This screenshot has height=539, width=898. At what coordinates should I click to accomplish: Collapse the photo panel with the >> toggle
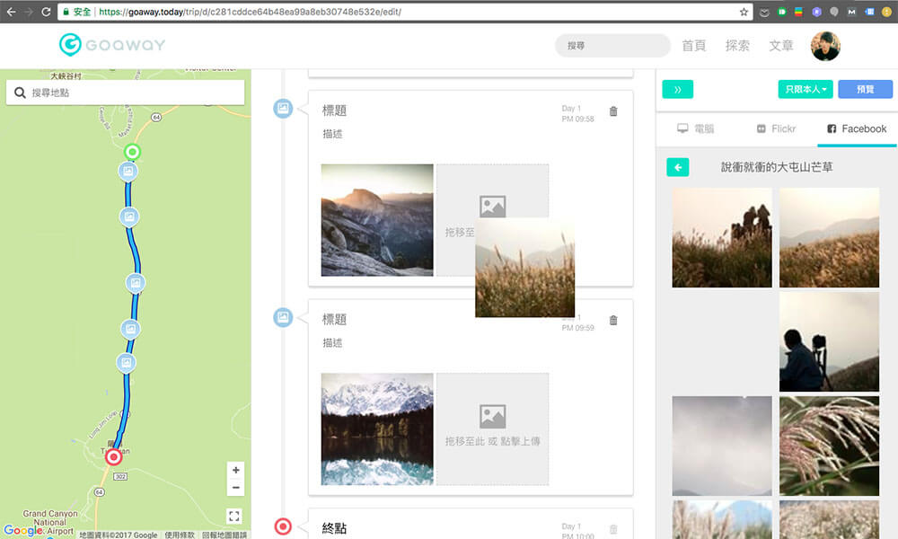tap(677, 89)
